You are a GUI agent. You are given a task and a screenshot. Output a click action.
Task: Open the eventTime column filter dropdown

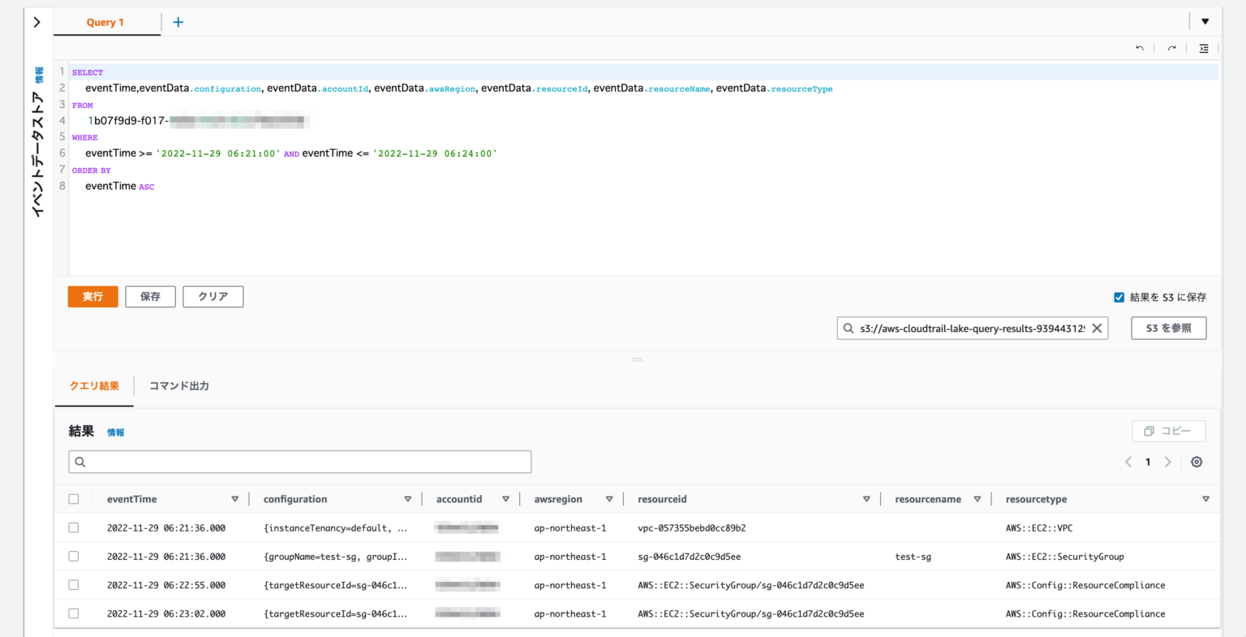(x=235, y=498)
